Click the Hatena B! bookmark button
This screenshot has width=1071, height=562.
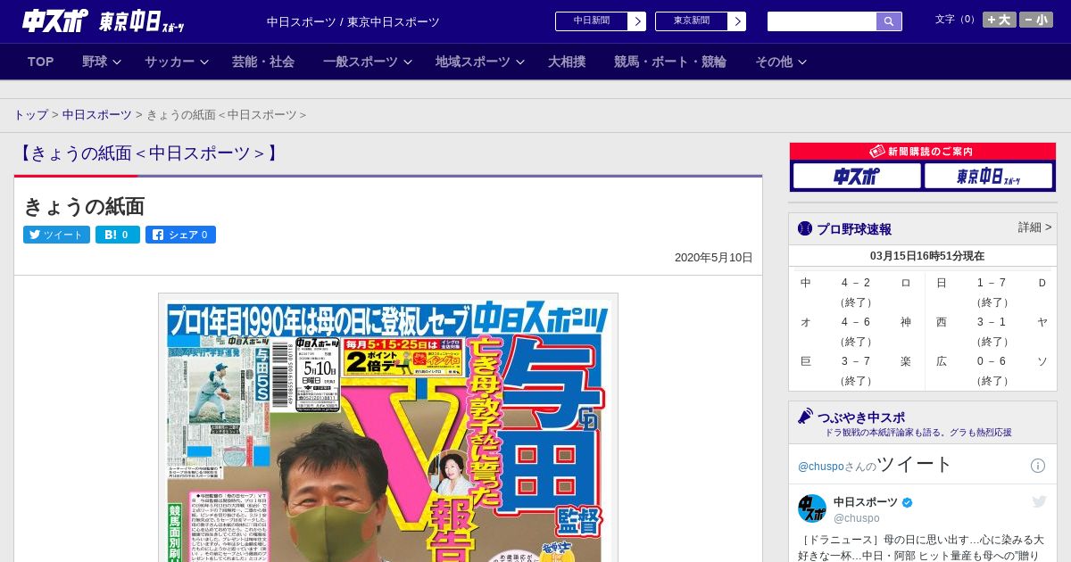(x=118, y=235)
